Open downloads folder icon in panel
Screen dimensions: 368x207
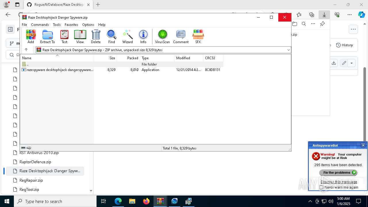[x=295, y=24]
